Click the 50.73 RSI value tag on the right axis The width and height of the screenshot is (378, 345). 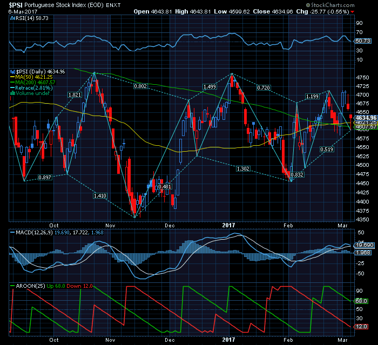pos(363,41)
